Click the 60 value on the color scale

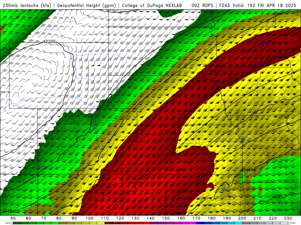[29, 218]
